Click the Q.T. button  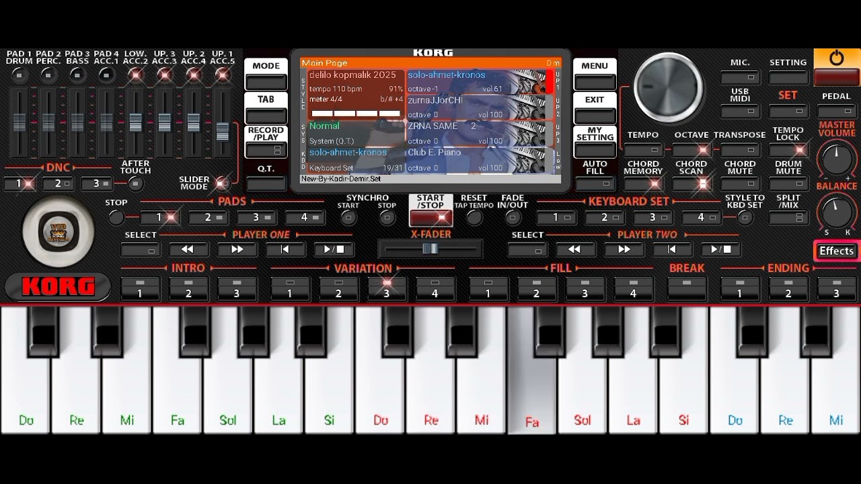pyautogui.click(x=266, y=184)
